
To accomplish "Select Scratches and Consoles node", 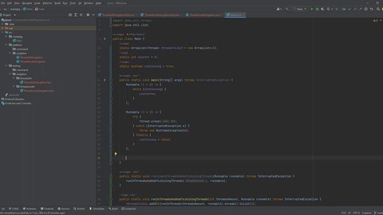I will point(16,103).
